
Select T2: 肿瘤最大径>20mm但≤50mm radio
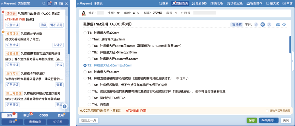click(85, 65)
